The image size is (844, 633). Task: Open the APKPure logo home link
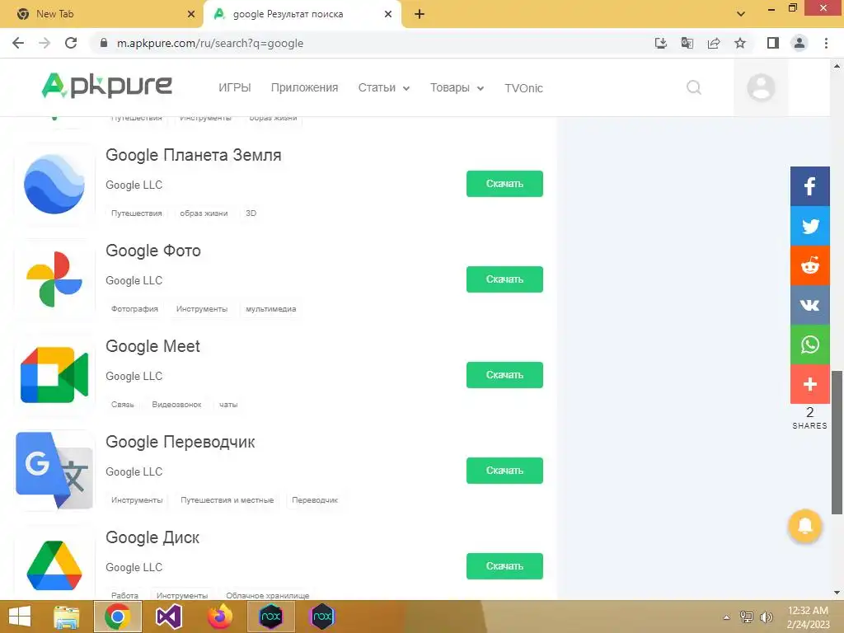coord(106,86)
